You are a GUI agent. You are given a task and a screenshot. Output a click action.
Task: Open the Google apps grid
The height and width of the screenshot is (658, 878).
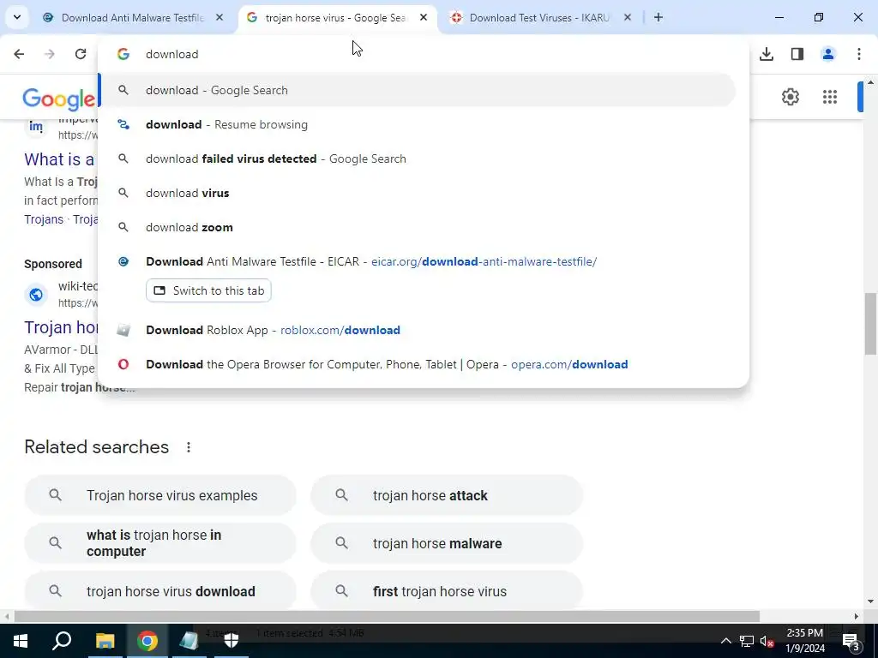pyautogui.click(x=830, y=97)
